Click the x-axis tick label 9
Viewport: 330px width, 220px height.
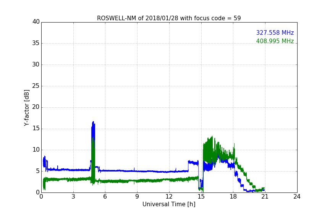(137, 197)
